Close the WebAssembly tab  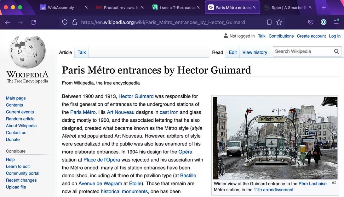[86, 8]
